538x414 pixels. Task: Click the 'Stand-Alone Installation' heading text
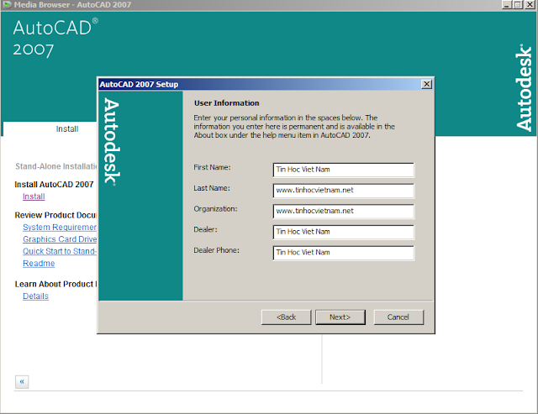[56, 166]
